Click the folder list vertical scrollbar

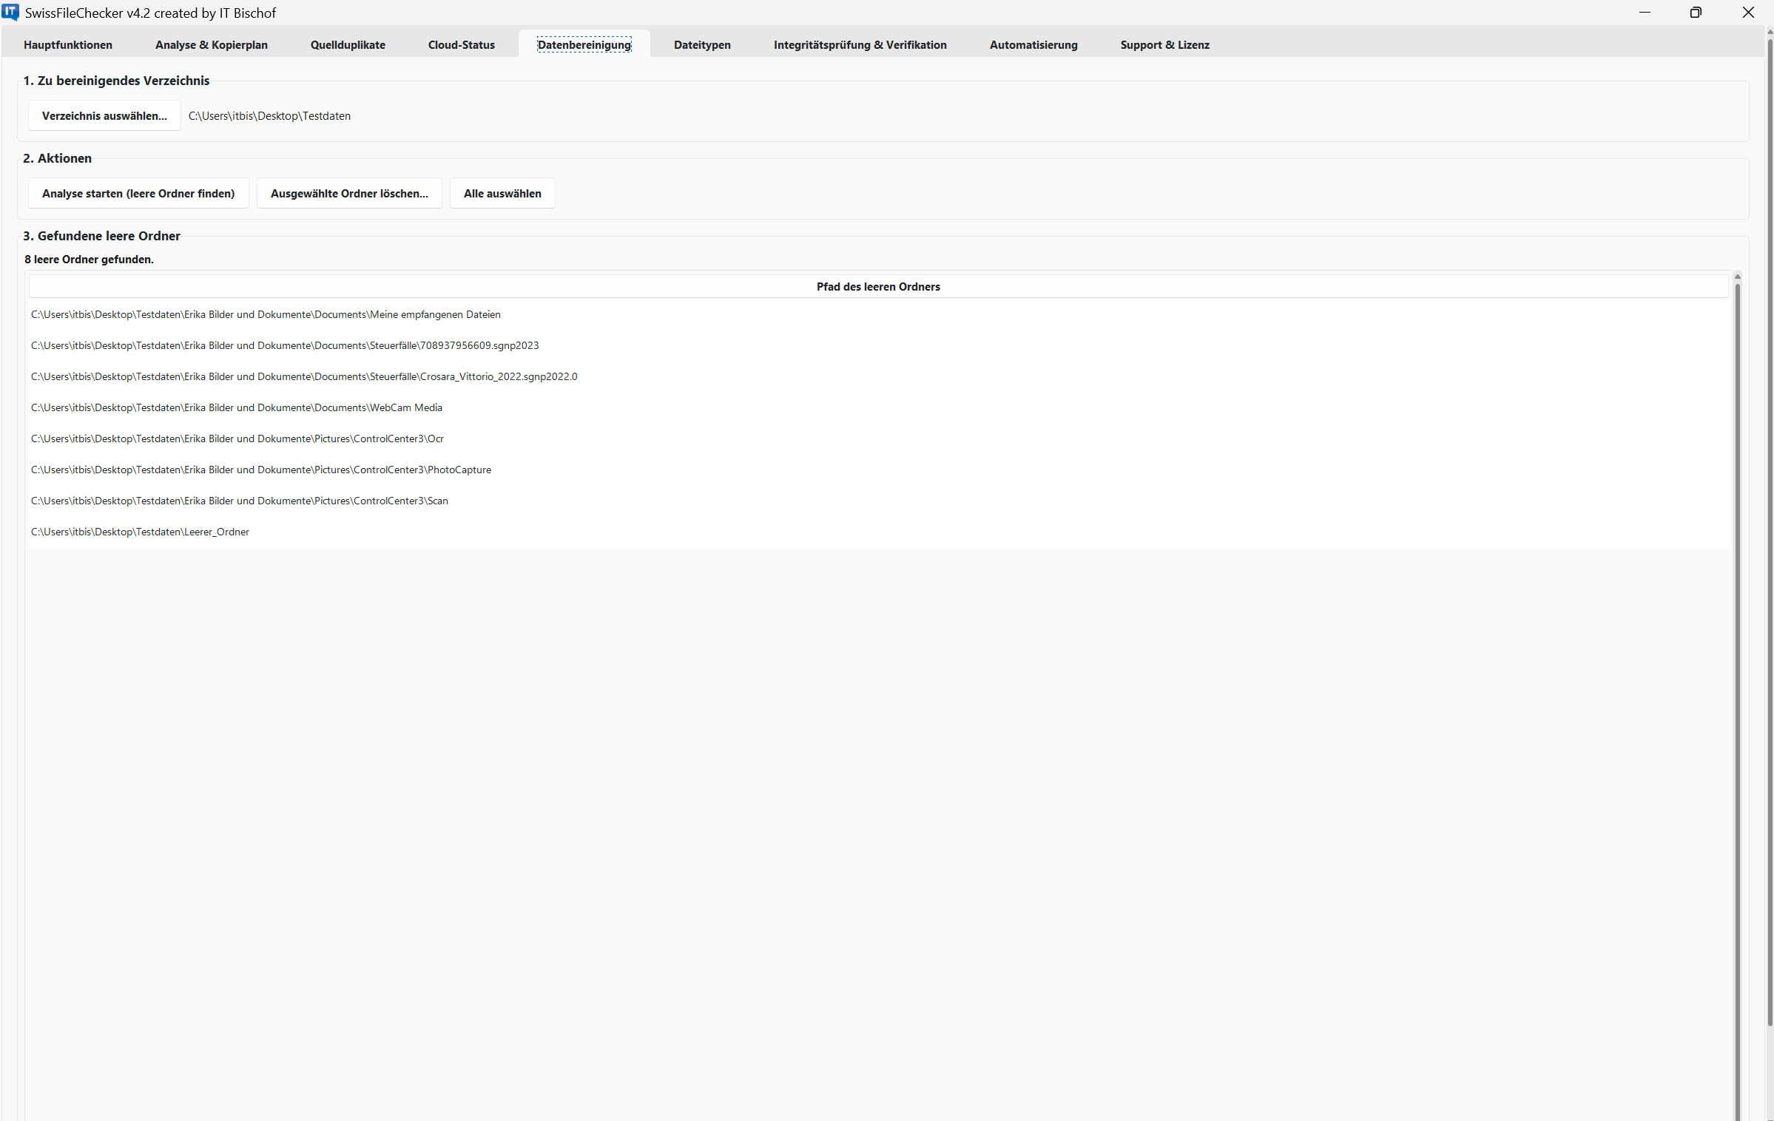coord(1737,666)
